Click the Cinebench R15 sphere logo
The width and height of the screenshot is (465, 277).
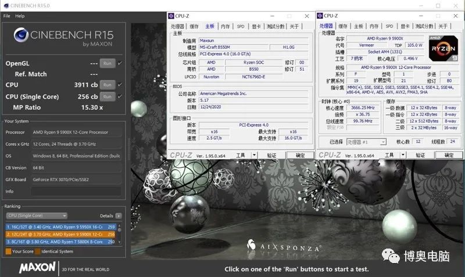click(x=21, y=35)
